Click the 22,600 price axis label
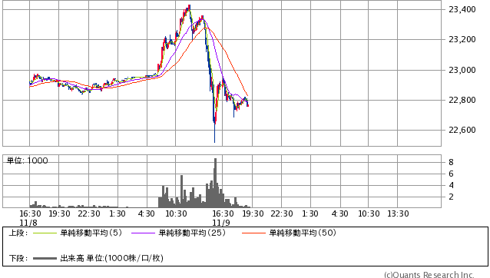The width and height of the screenshot is (490, 278). pos(462,131)
